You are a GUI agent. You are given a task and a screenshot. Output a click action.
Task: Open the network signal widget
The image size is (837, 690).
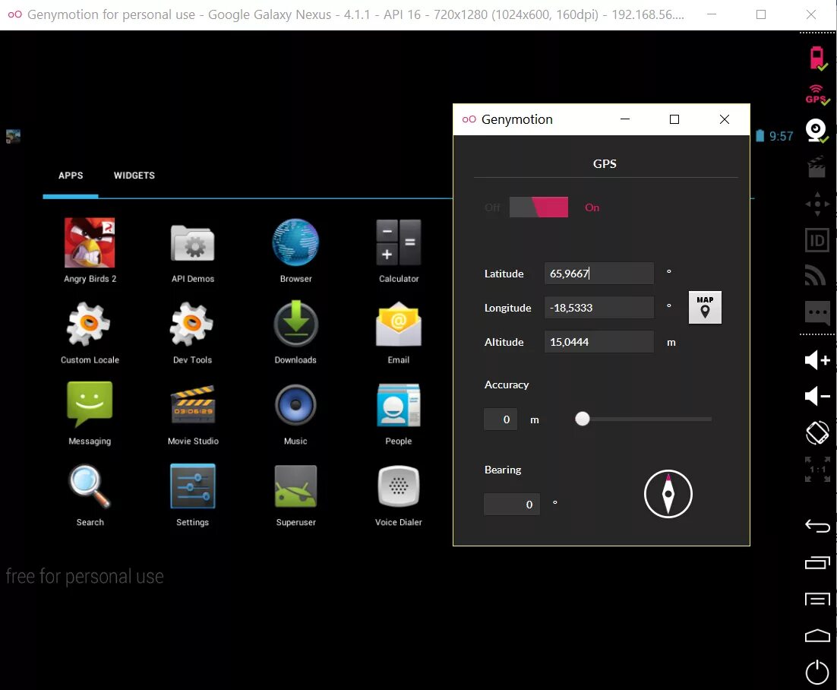pyautogui.click(x=816, y=276)
